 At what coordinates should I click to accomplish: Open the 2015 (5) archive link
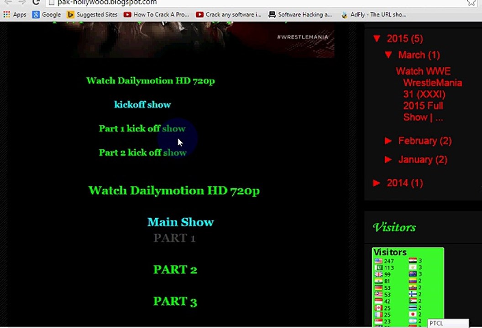(404, 39)
